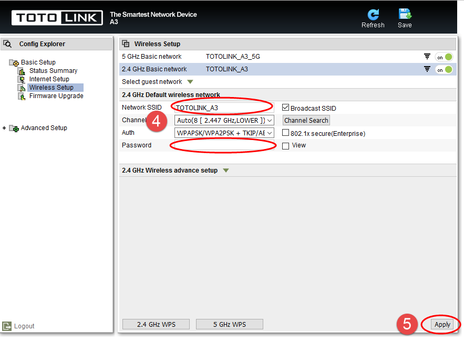464x342 pixels.
Task: Click the Apply button
Action: click(442, 325)
